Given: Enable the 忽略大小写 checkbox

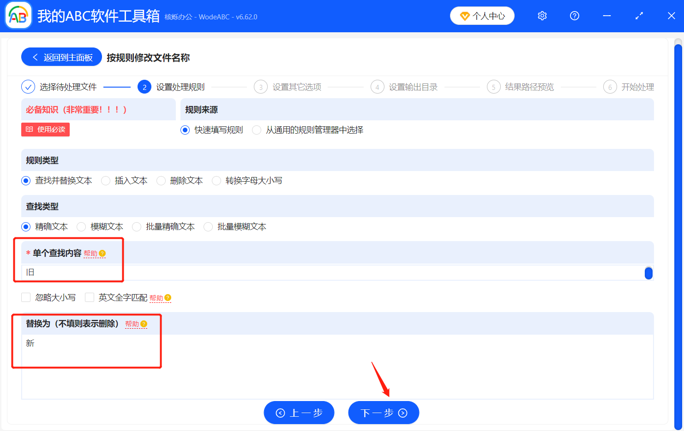Looking at the screenshot, I should pyautogui.click(x=26, y=297).
